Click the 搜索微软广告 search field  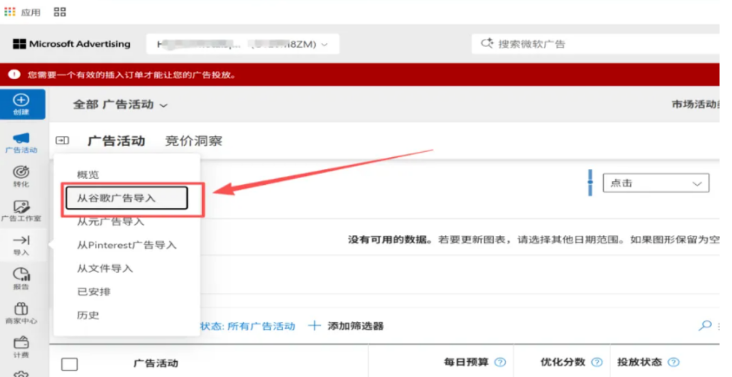tap(595, 44)
